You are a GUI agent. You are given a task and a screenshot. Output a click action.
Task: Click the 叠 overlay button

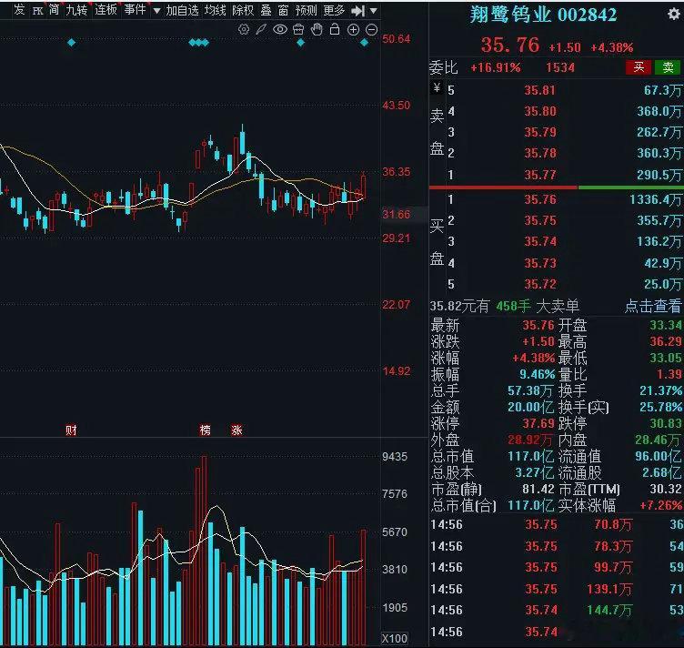[267, 10]
